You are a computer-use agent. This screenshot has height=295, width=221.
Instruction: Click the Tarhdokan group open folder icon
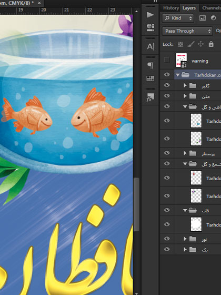tap(185, 75)
